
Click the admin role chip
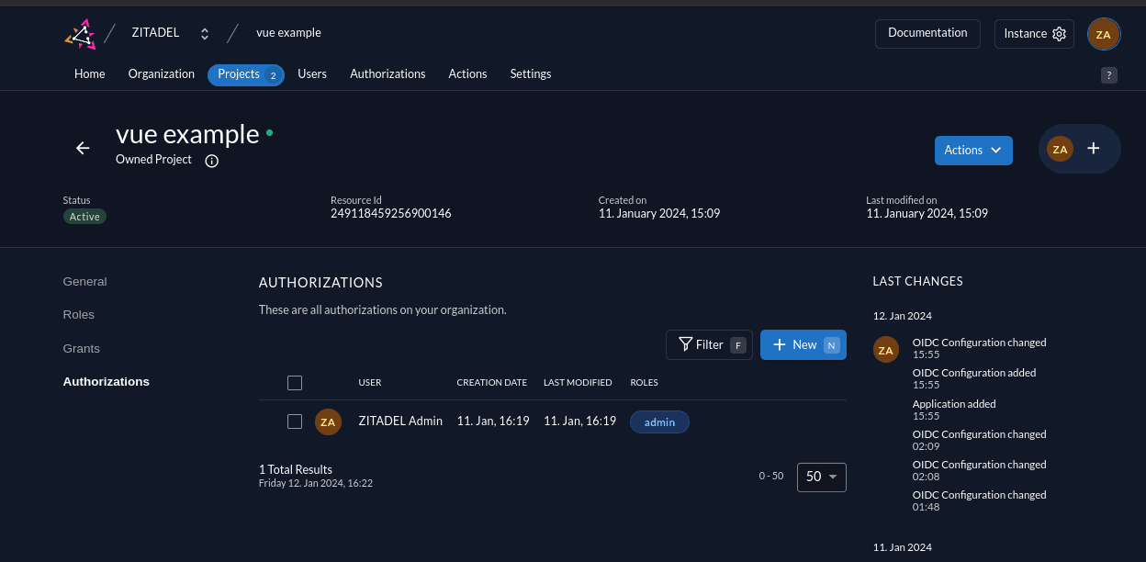coord(659,422)
